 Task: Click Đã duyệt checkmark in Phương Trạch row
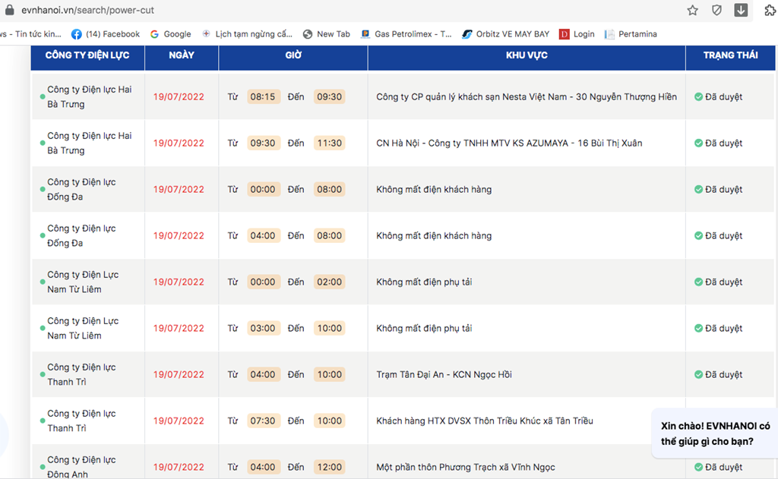click(699, 467)
